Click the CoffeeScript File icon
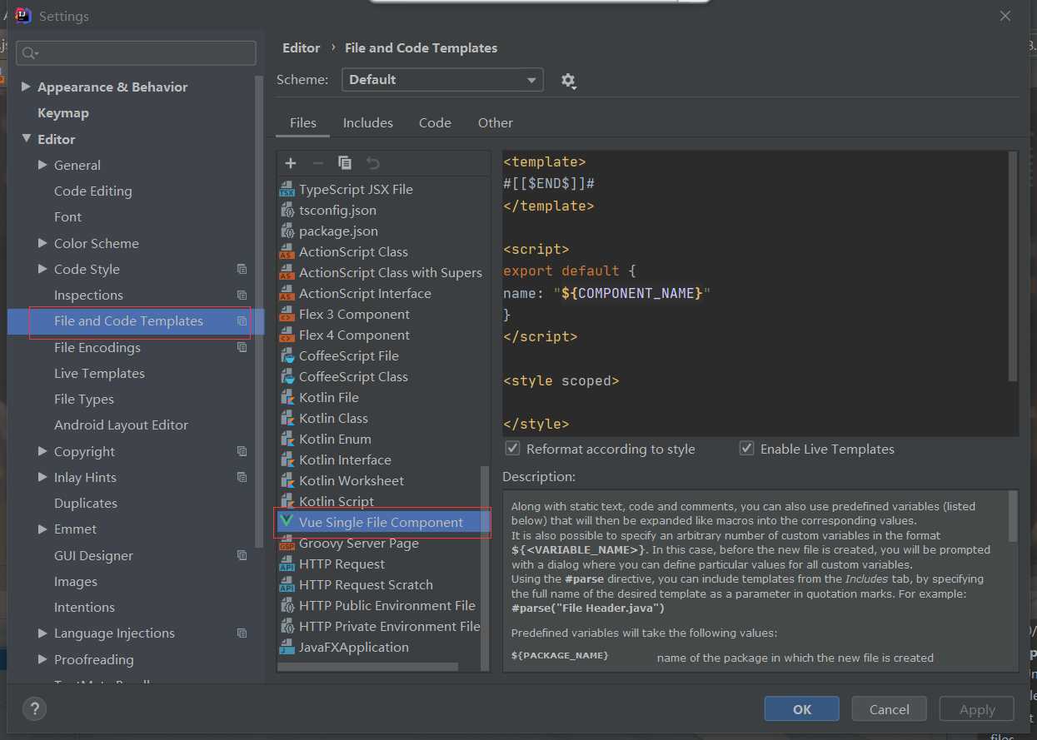 pyautogui.click(x=287, y=355)
